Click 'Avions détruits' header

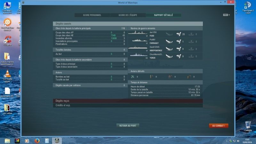point(165,71)
